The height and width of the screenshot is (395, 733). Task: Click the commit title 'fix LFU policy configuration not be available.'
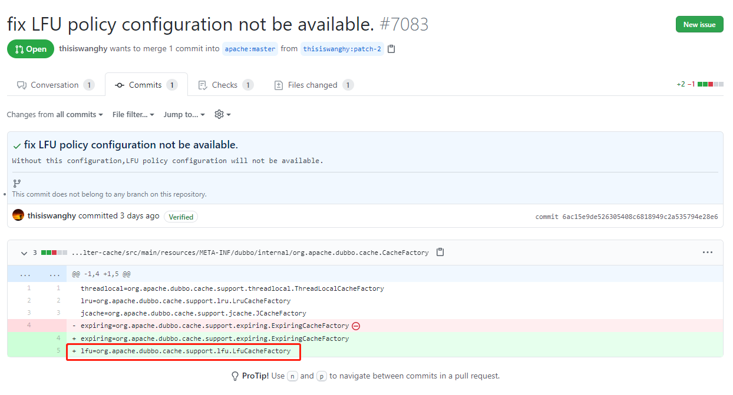click(131, 145)
